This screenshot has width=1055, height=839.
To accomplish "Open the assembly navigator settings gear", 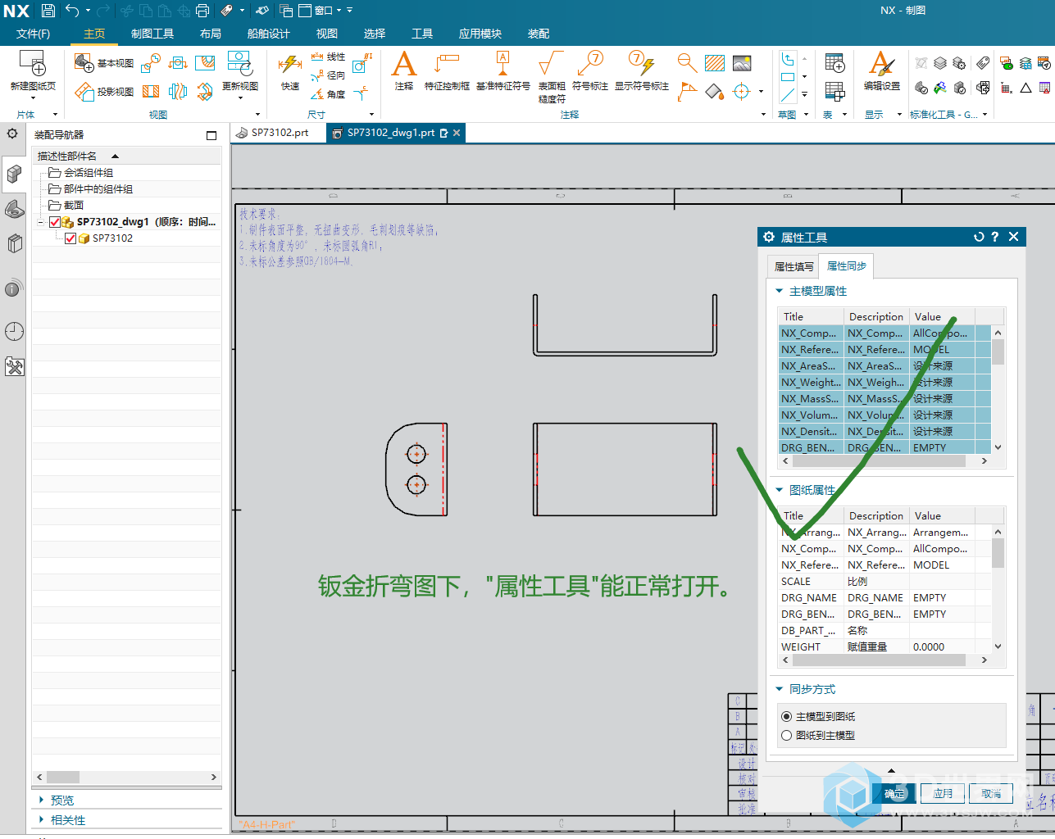I will 12,134.
